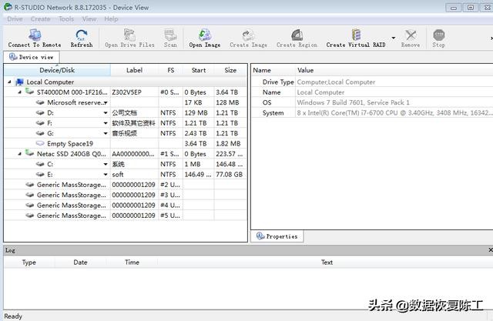
Task: Open the Create menu
Action: 41,19
